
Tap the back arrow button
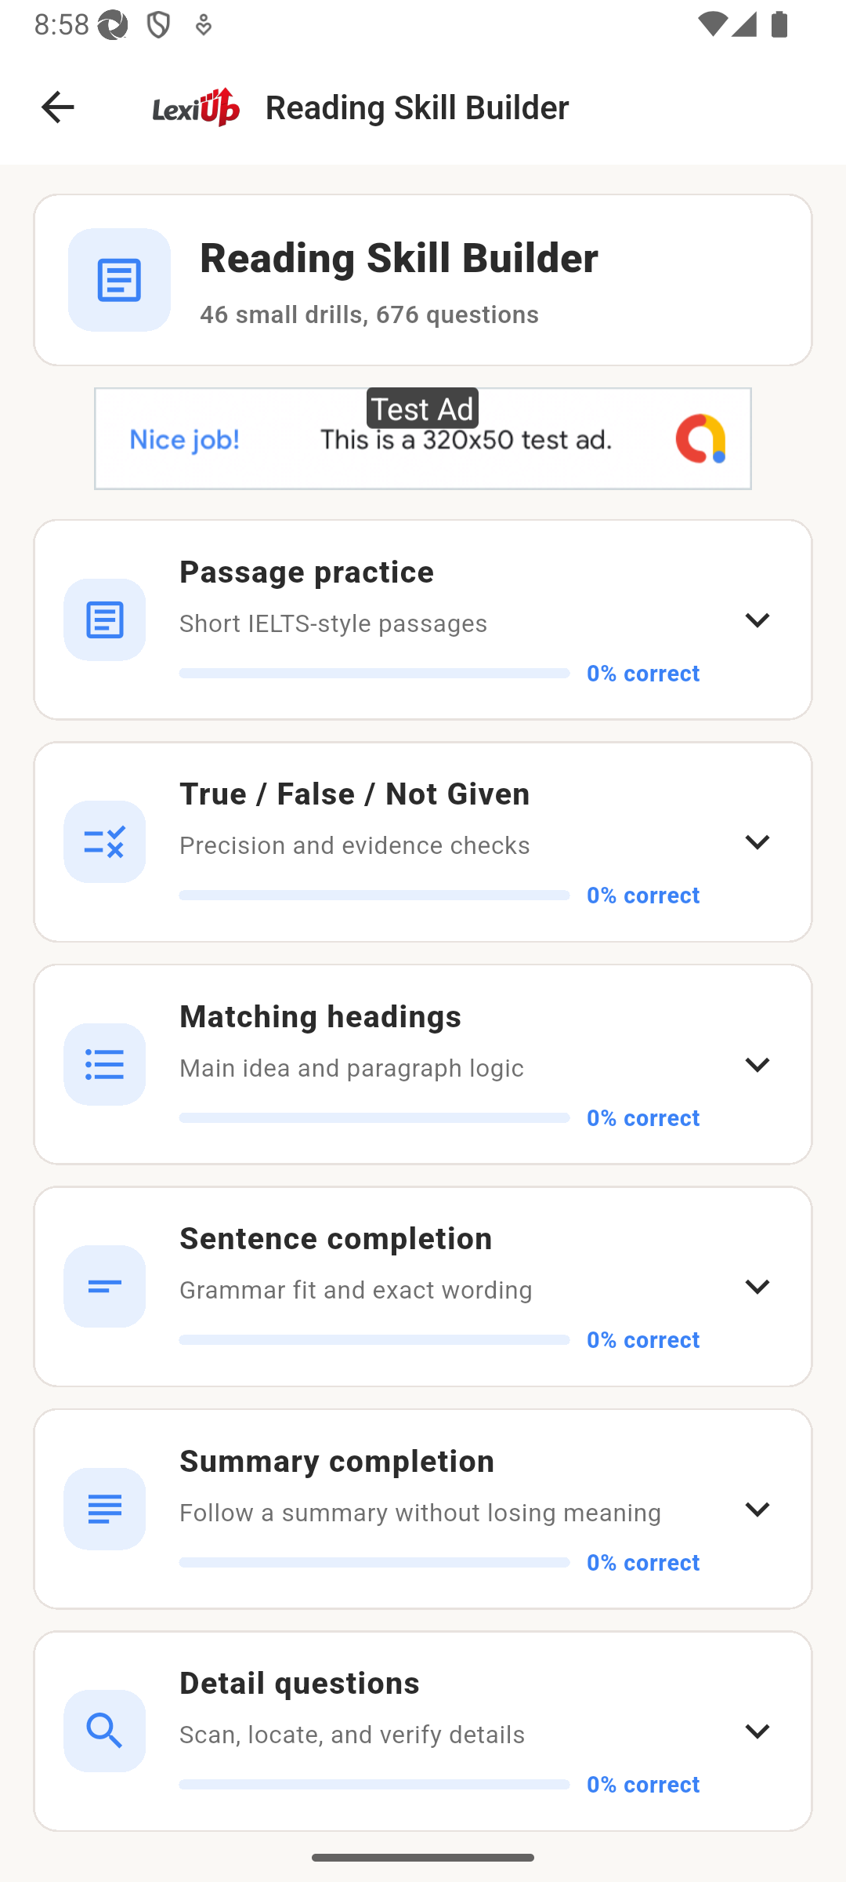click(57, 107)
